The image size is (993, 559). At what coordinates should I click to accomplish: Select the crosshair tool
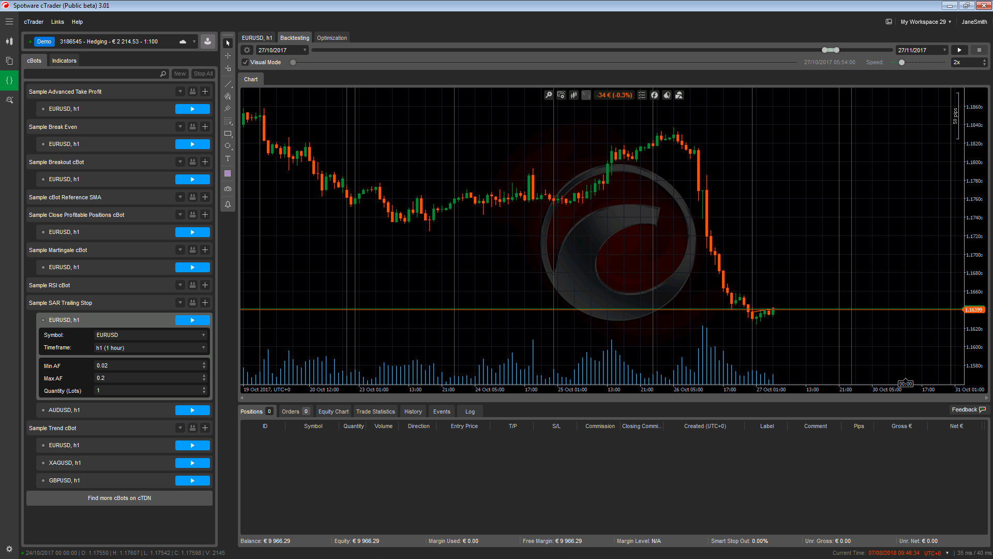click(228, 55)
